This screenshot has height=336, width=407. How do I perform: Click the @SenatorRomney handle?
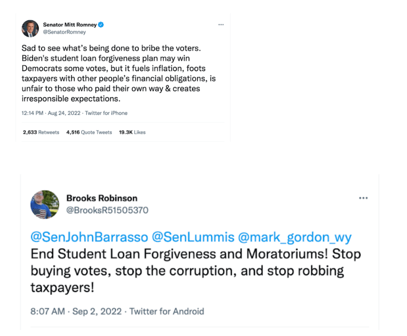tap(64, 32)
